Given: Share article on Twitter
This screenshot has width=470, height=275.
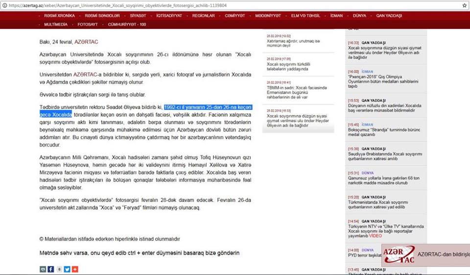Looking at the screenshot, I should point(67,269).
